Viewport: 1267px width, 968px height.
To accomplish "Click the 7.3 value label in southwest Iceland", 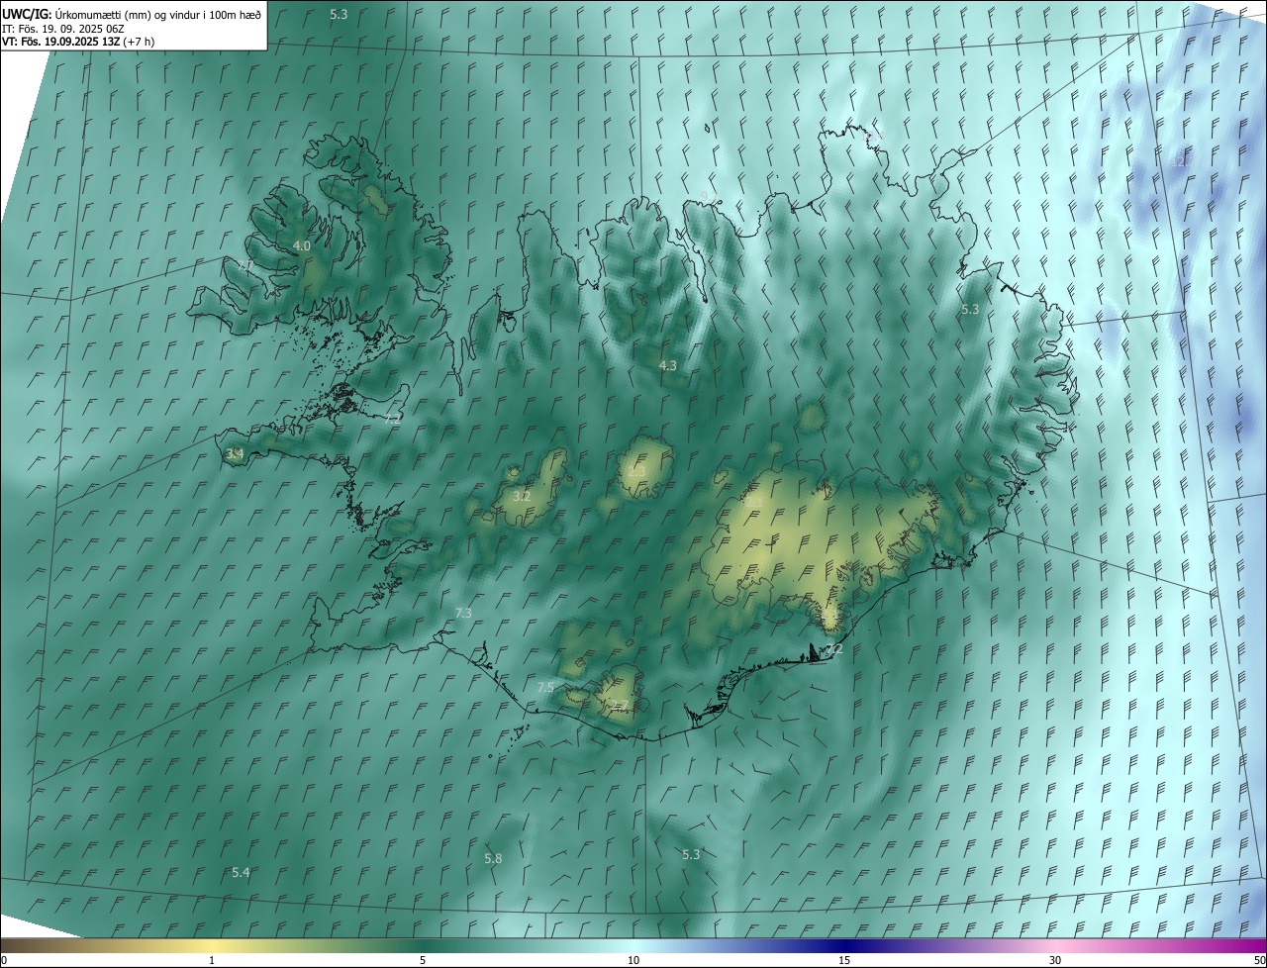I will pyautogui.click(x=462, y=614).
